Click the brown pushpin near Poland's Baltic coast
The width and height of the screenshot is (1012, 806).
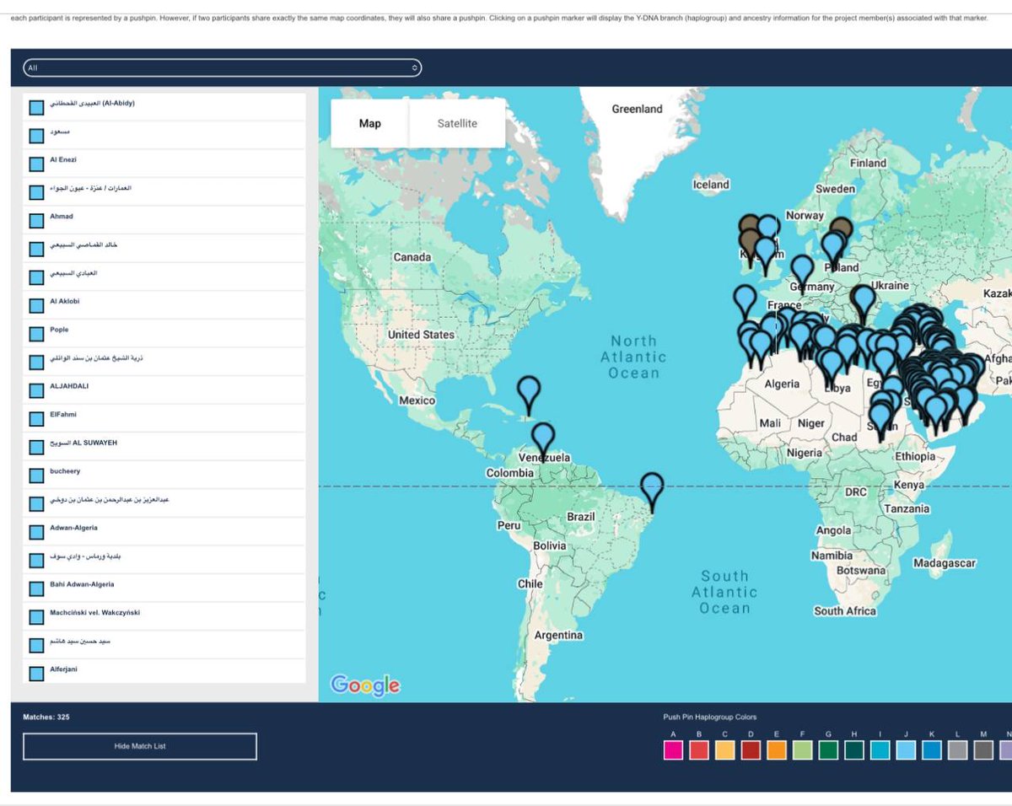pos(841,229)
